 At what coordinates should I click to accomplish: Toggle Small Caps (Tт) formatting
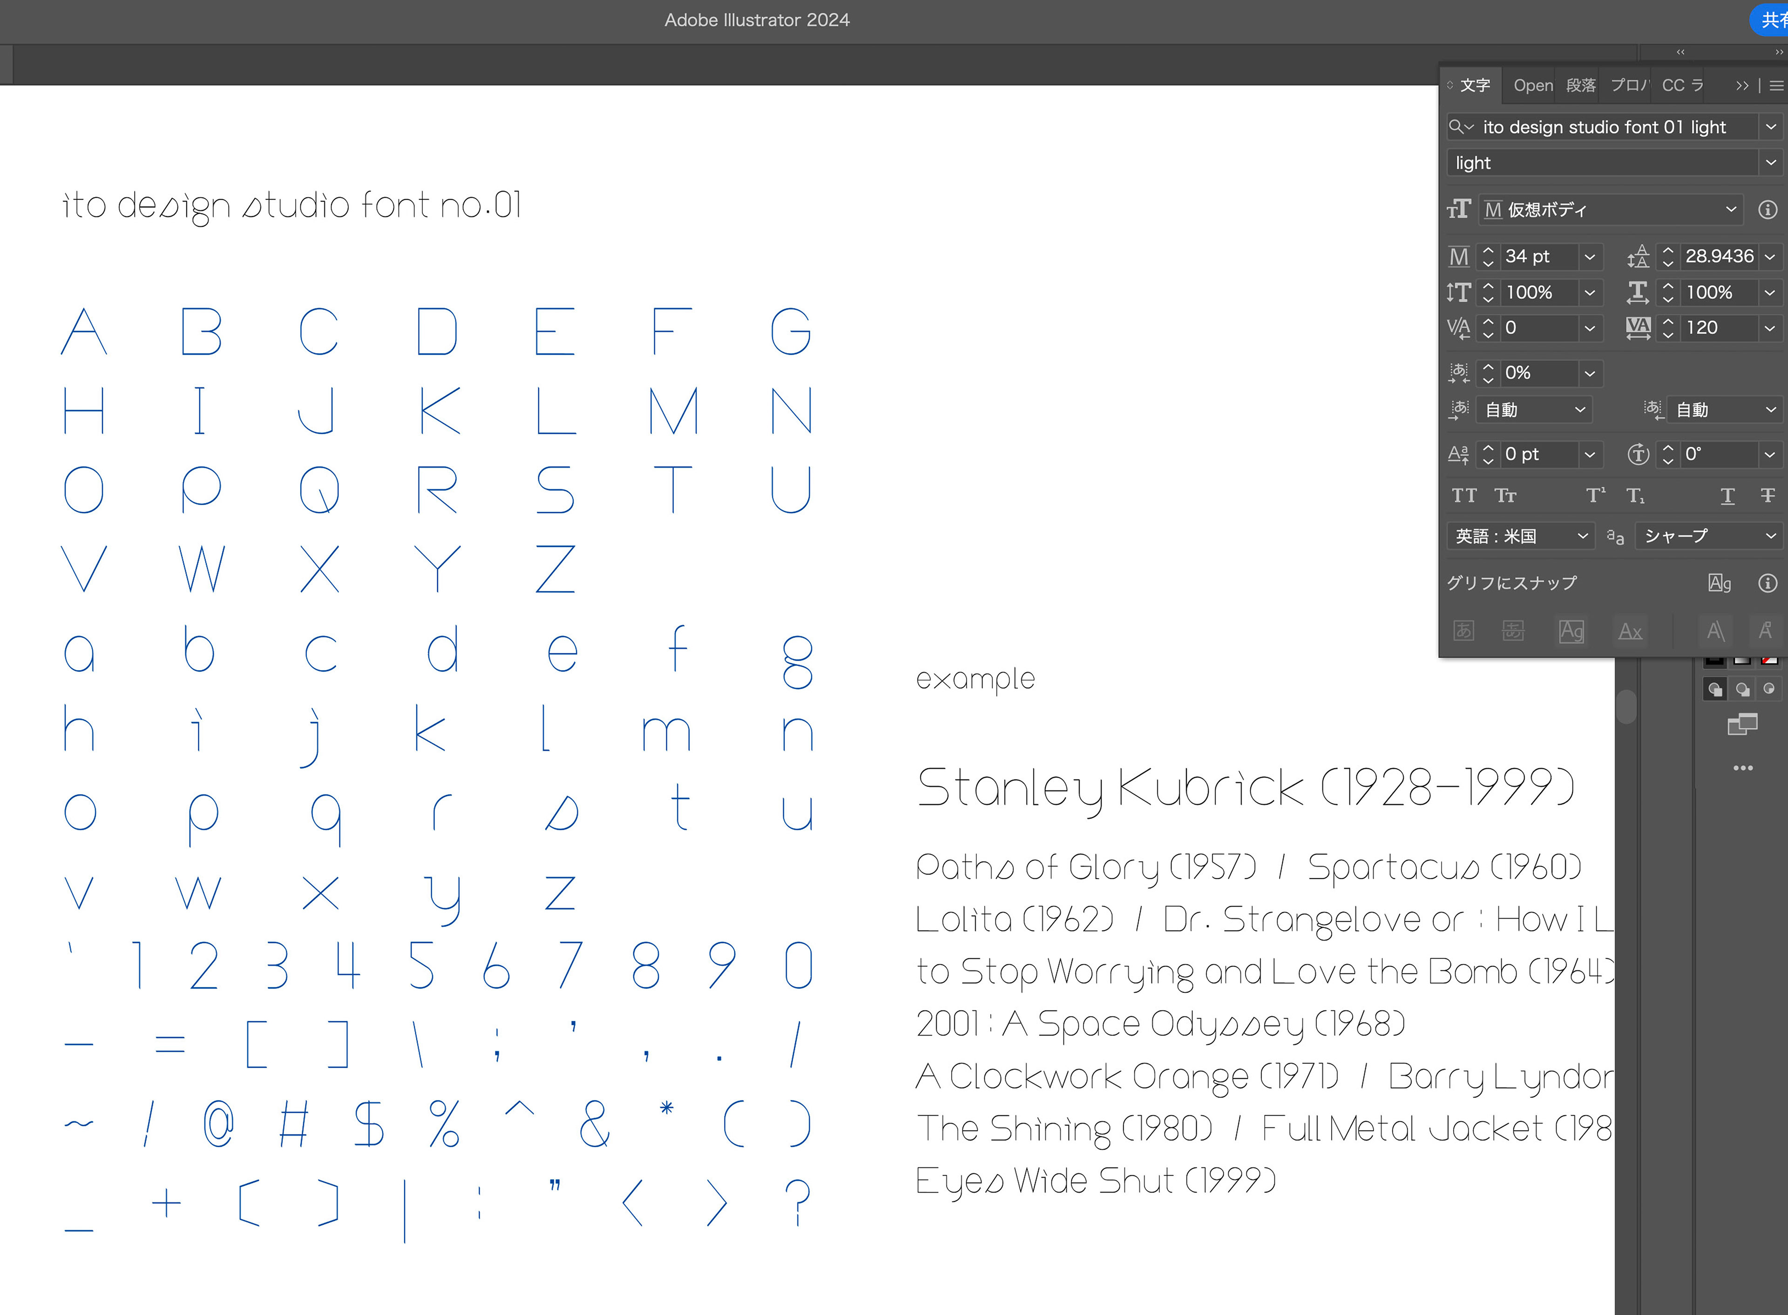(x=1505, y=496)
